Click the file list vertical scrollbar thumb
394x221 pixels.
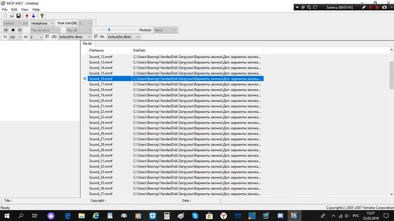(x=392, y=75)
